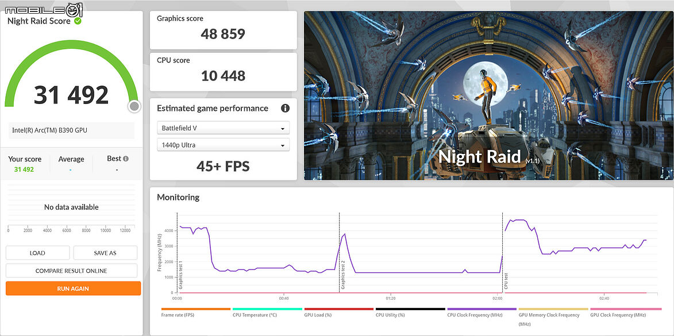
Task: Click the SAVE AS button
Action: [x=105, y=253]
